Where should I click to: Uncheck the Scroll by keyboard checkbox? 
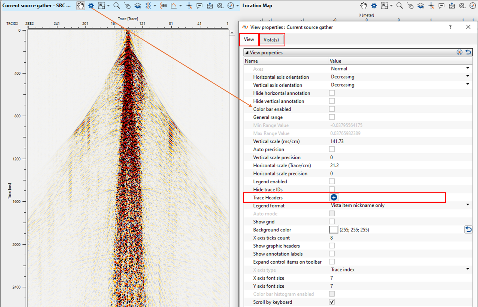[332, 302]
